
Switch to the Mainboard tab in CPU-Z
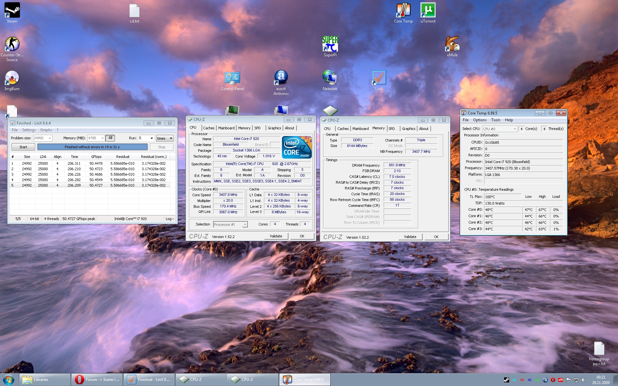pos(226,128)
